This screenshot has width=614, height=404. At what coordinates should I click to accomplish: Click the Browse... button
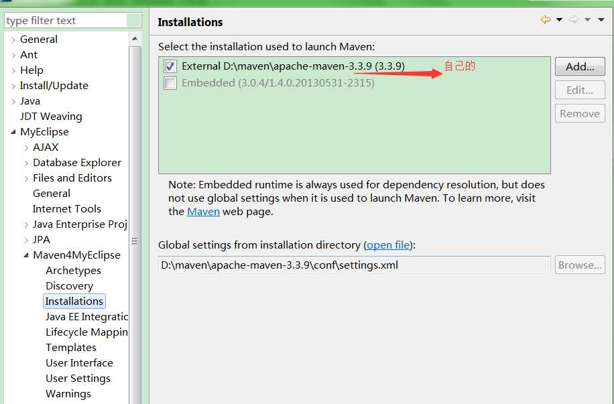tap(580, 265)
